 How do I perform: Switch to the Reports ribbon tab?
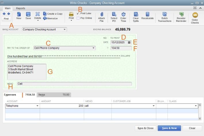point(20,8)
